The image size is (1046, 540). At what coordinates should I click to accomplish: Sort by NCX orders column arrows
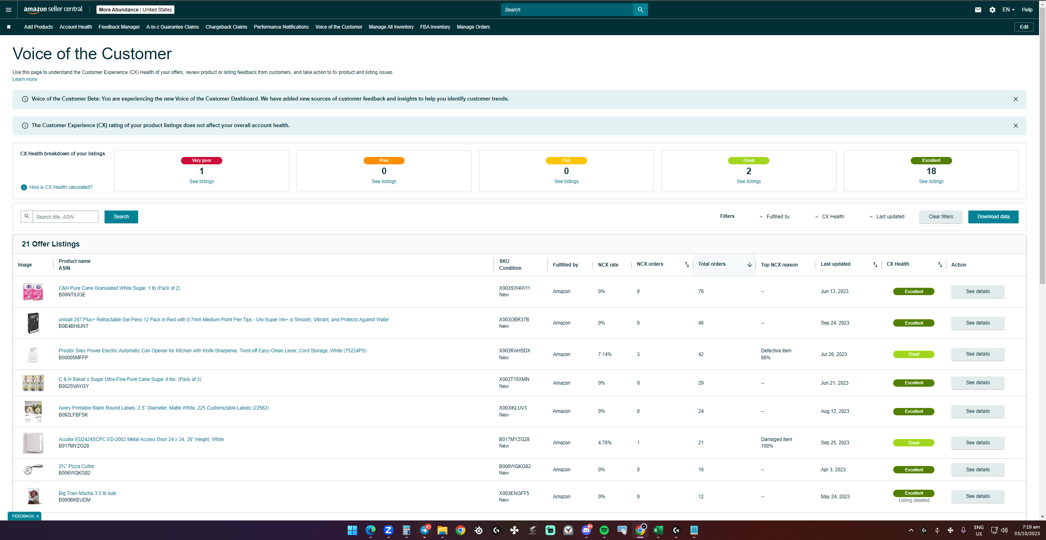687,265
